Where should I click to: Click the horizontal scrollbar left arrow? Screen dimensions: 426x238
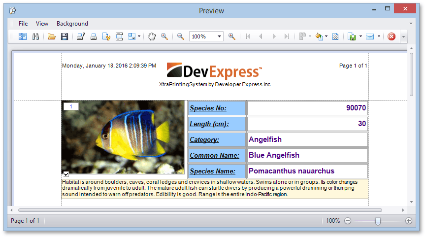click(x=11, y=210)
